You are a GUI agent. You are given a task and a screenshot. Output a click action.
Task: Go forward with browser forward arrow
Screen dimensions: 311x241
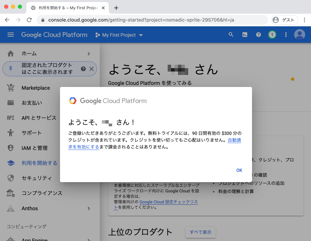18,20
